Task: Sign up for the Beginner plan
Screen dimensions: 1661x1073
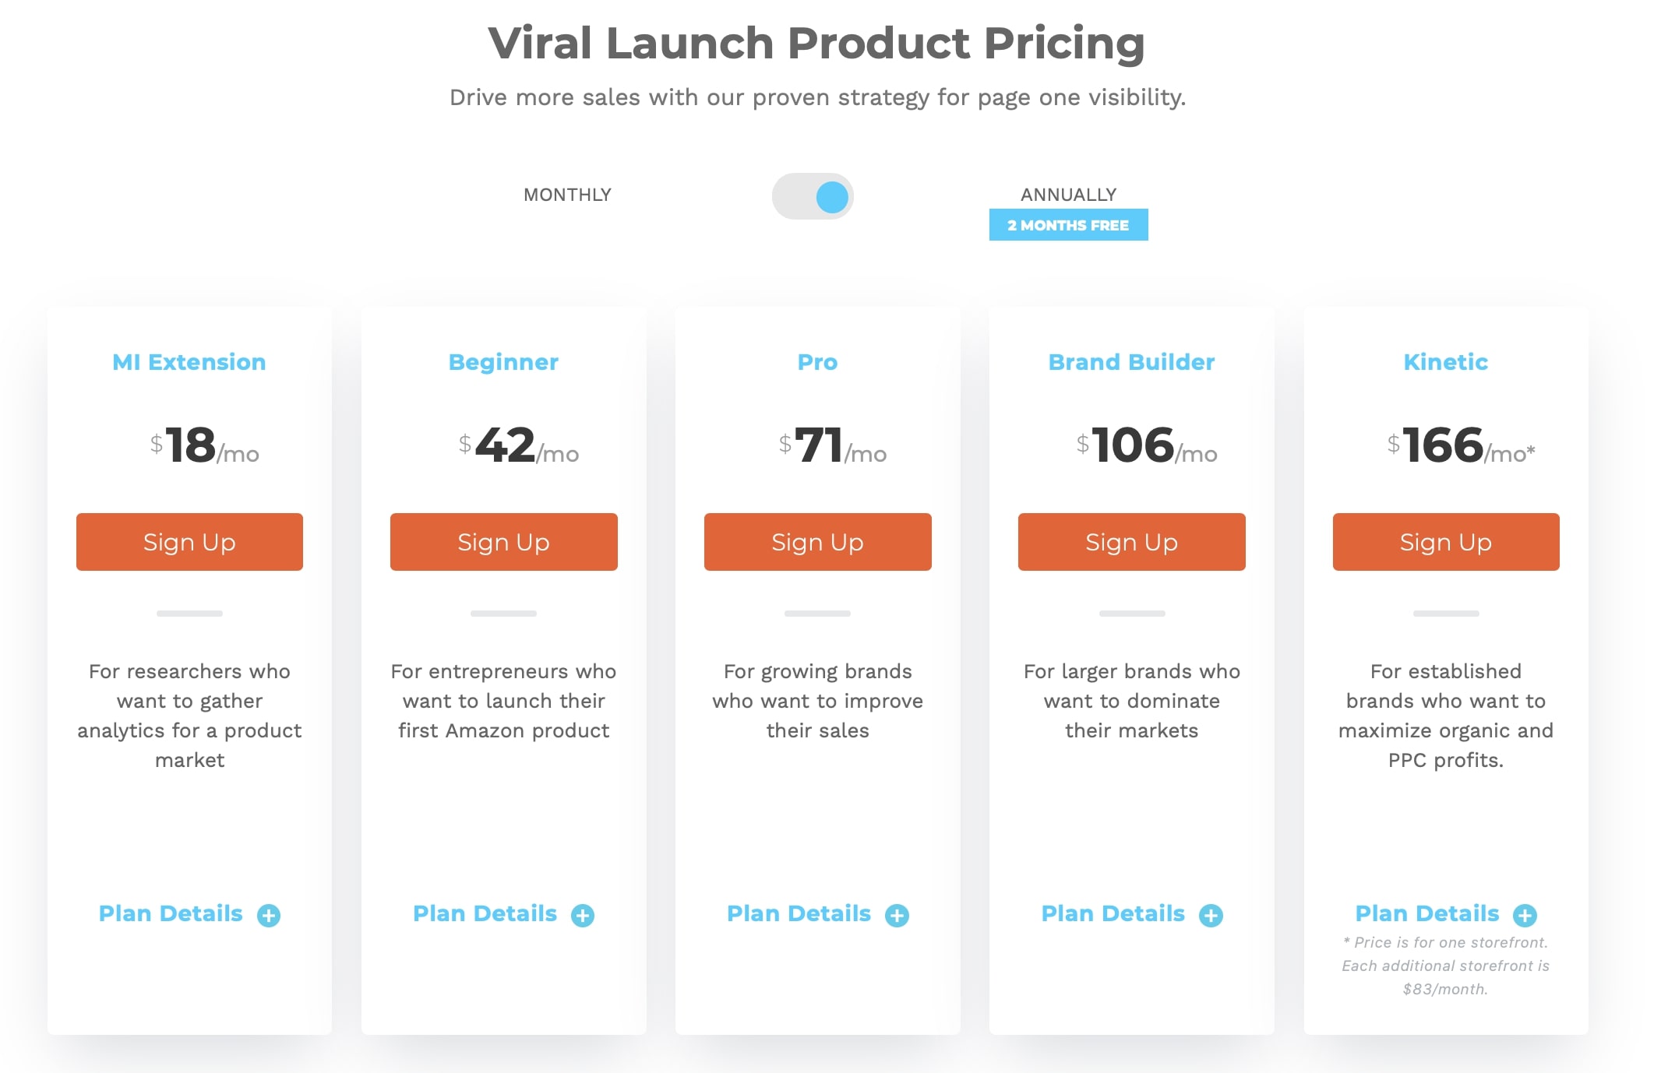Action: [503, 542]
